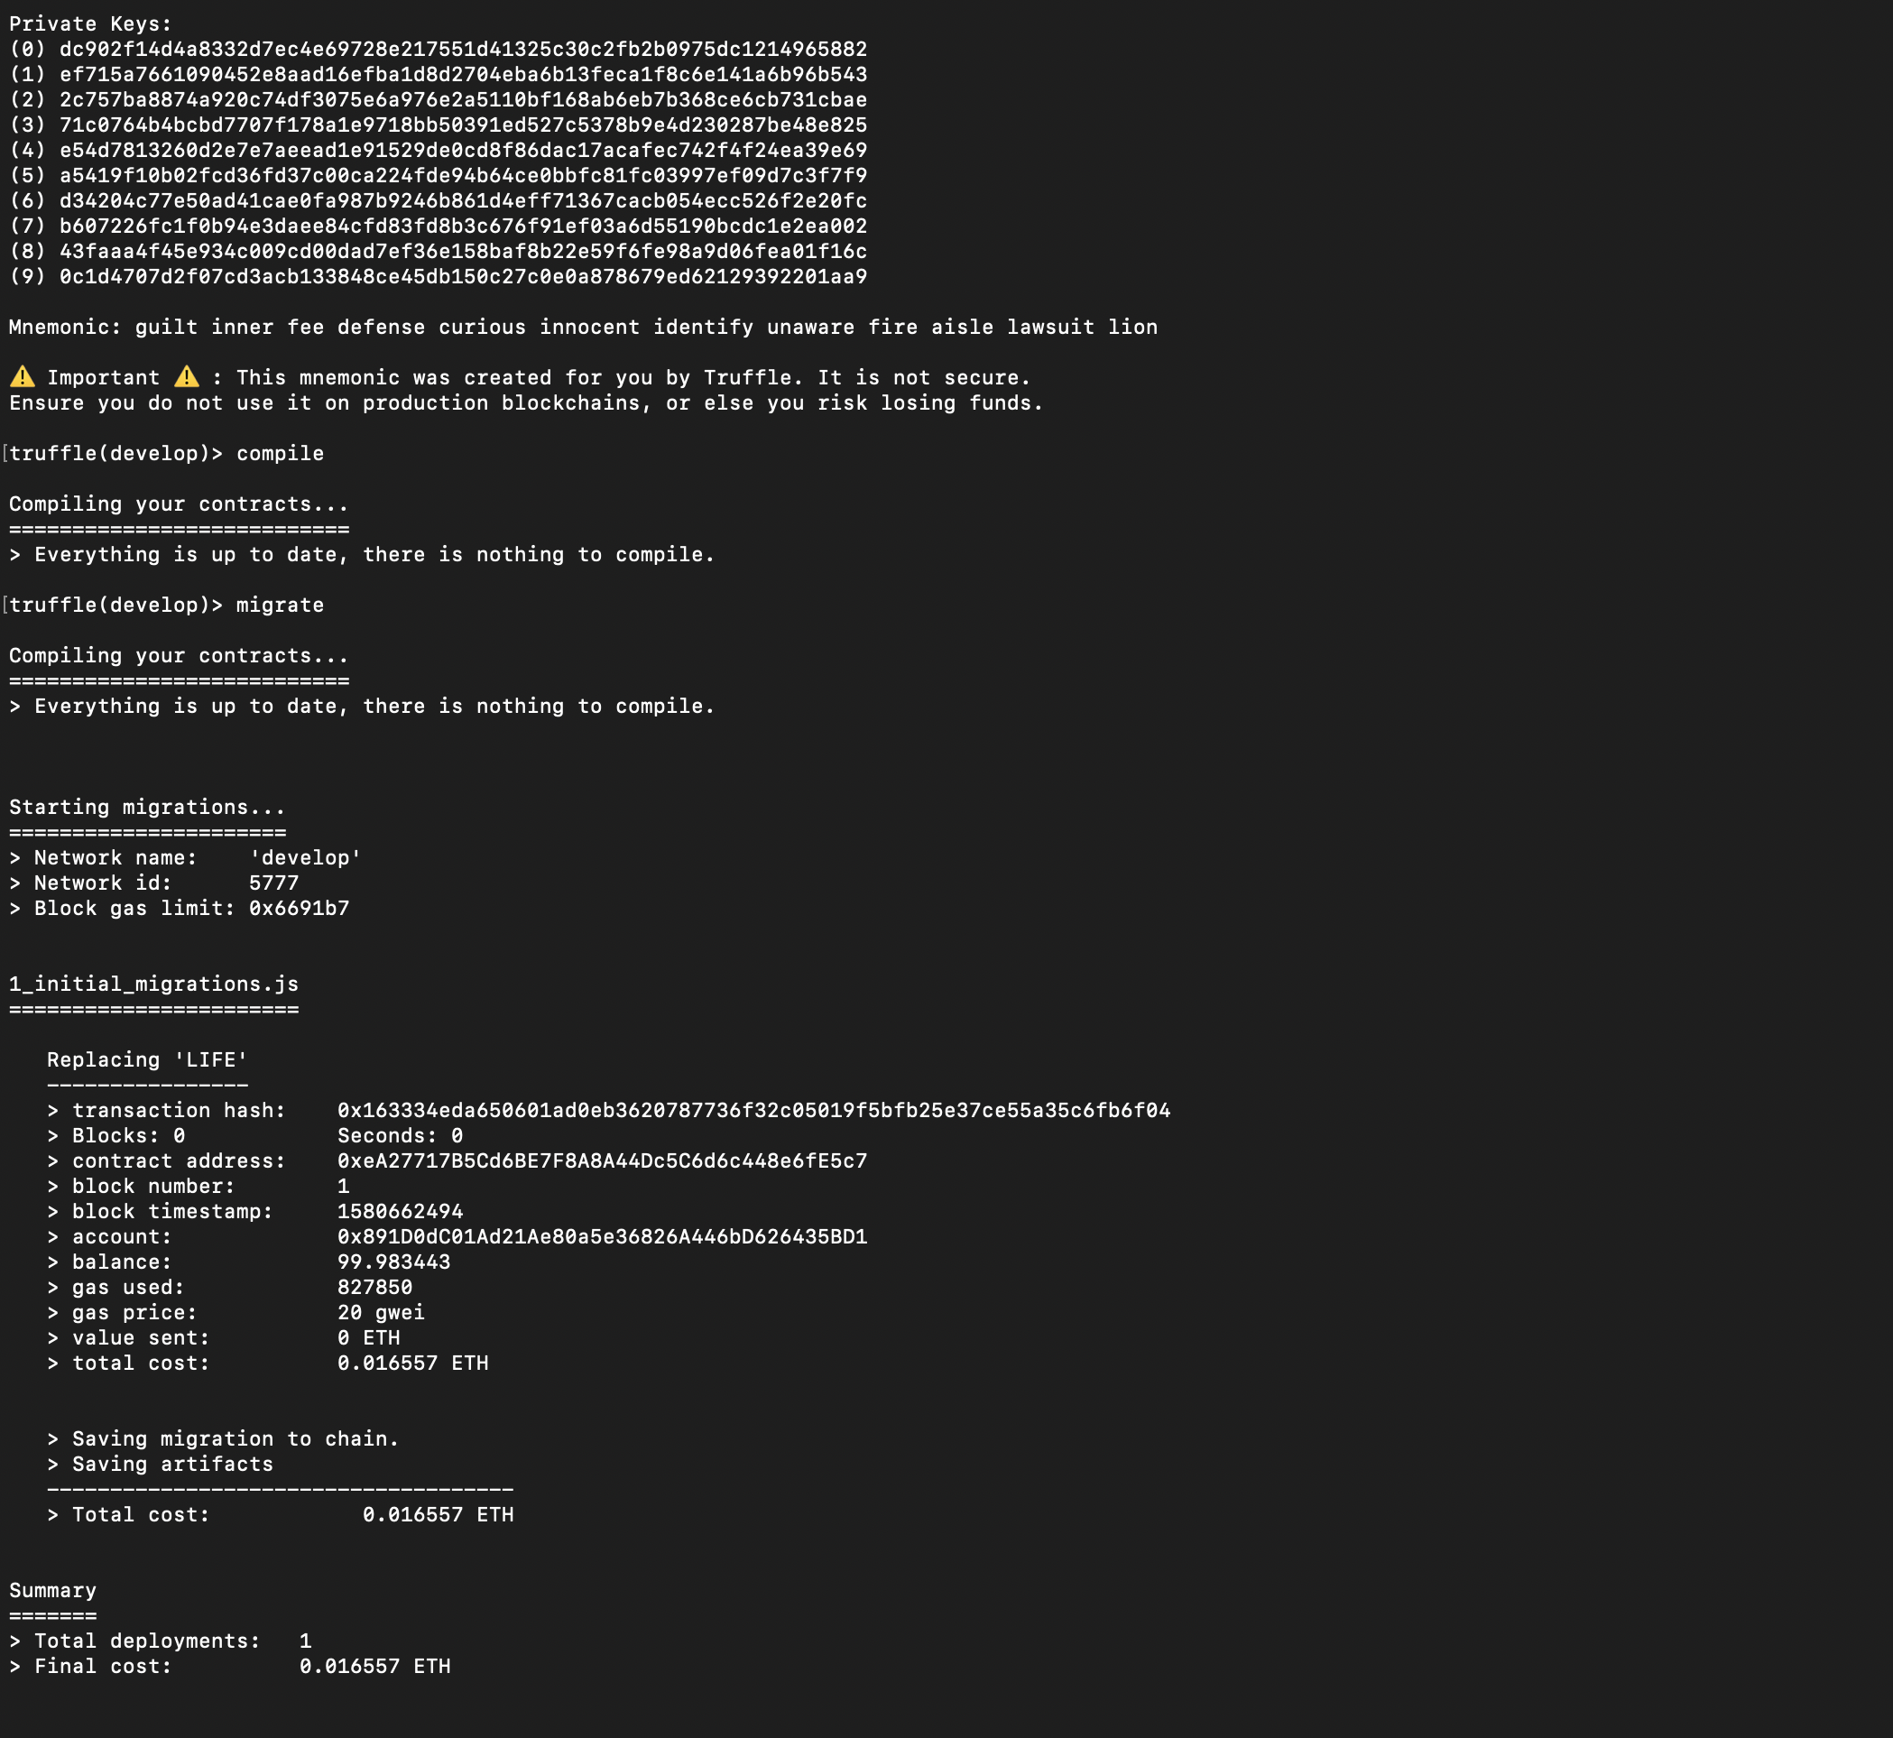Click the Final cost 0.016557 ETH
Viewport: 1893px width, 1738px height.
tap(374, 1667)
